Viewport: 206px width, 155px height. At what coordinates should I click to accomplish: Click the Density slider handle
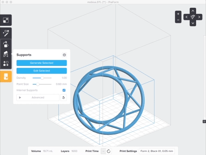pos(42,78)
